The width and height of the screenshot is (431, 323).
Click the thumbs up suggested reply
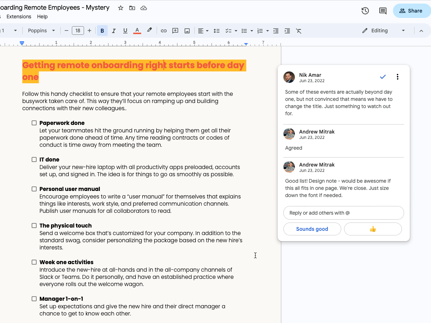coord(373,229)
